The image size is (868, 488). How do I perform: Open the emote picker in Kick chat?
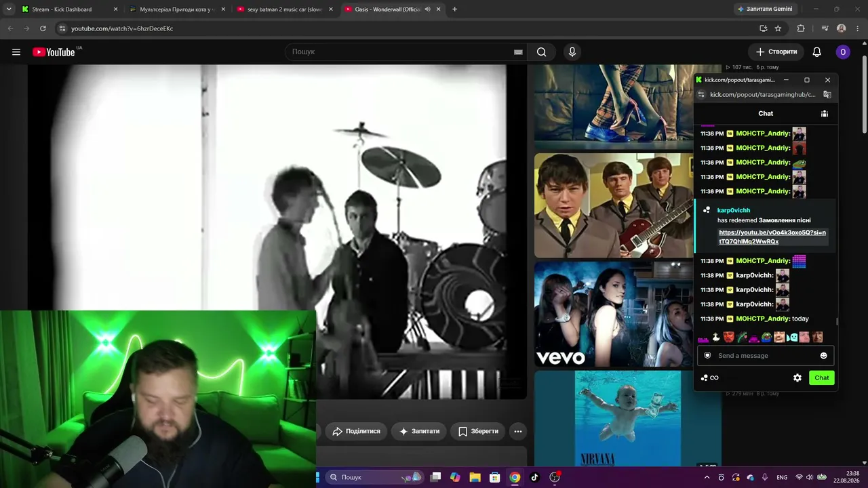(x=824, y=356)
